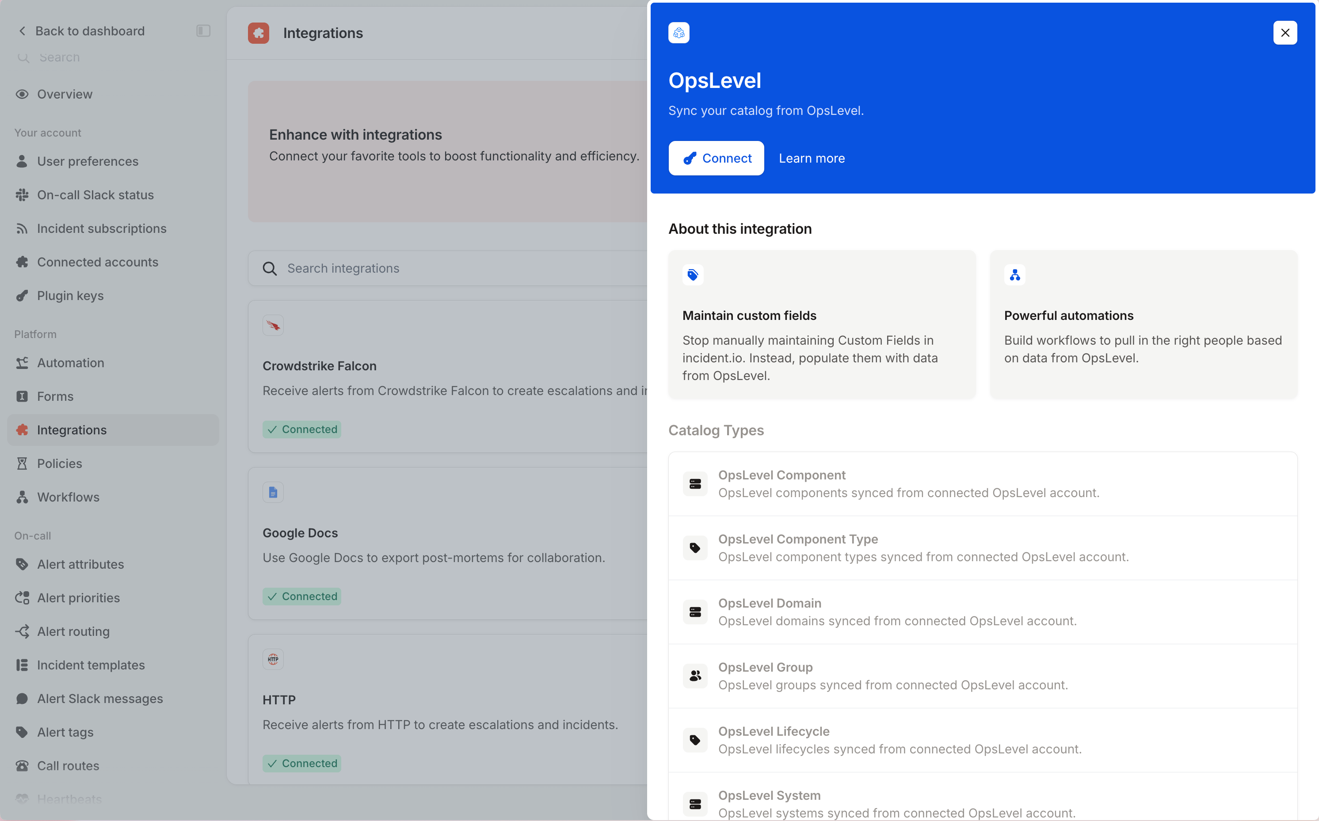The image size is (1319, 821).
Task: Click the OpsLevel logo icon in header
Action: [679, 33]
